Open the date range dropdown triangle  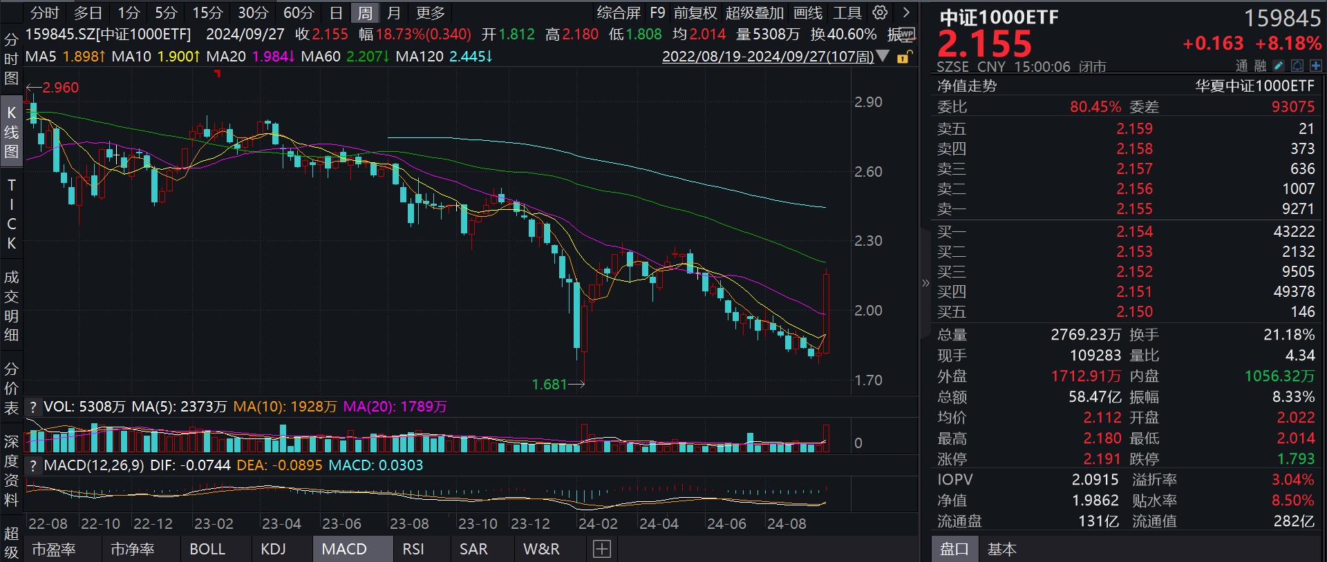pyautogui.click(x=883, y=56)
